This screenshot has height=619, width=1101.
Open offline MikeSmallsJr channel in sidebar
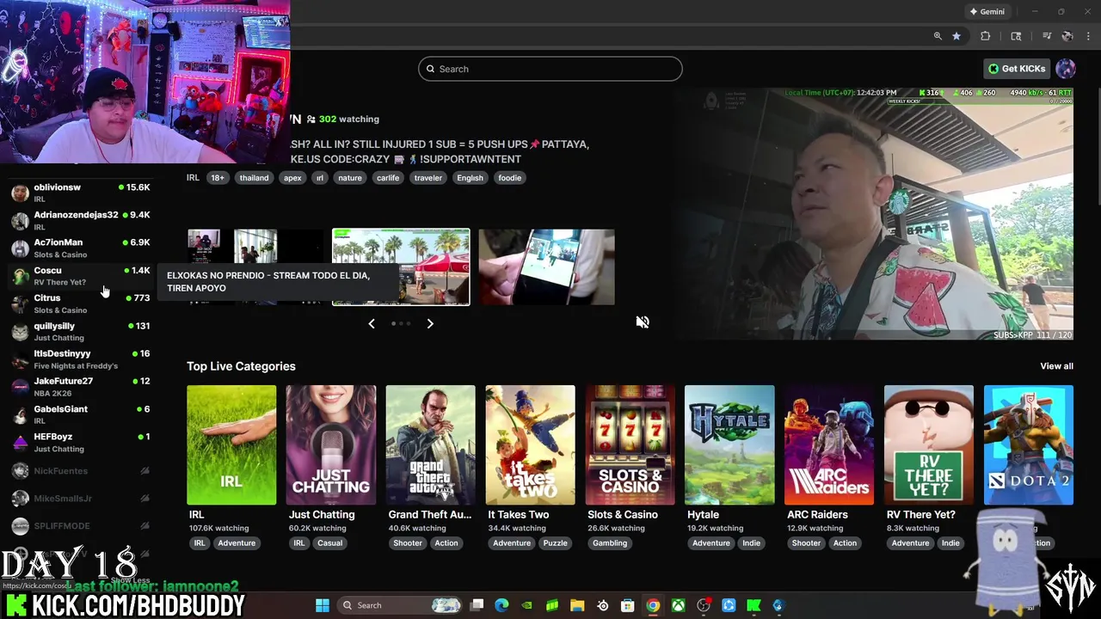click(80, 499)
